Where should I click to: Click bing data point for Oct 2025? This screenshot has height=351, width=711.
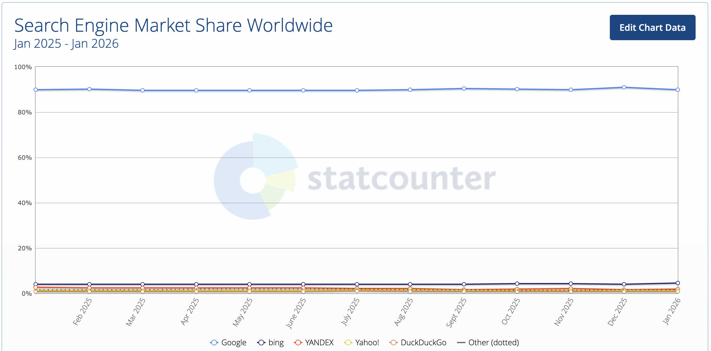coord(517,284)
